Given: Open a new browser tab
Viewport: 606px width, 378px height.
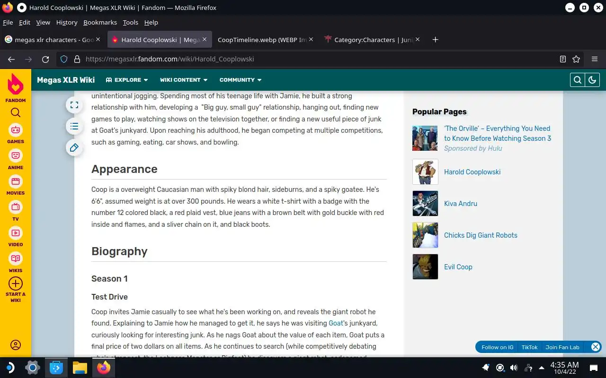Looking at the screenshot, I should (436, 40).
